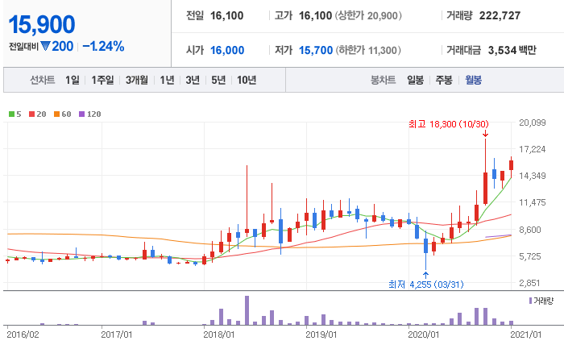Click the tallest volume bar in 2018
The height and width of the screenshot is (349, 564).
pyautogui.click(x=247, y=310)
